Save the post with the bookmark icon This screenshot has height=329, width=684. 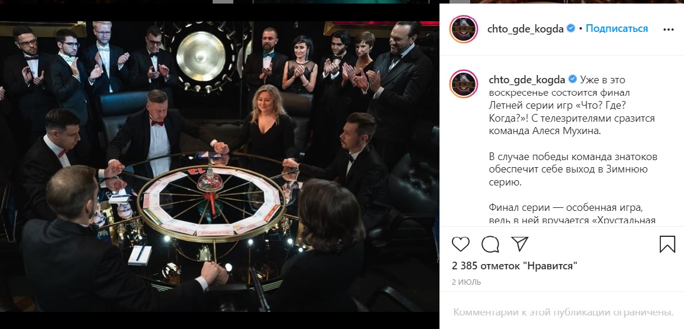667,244
